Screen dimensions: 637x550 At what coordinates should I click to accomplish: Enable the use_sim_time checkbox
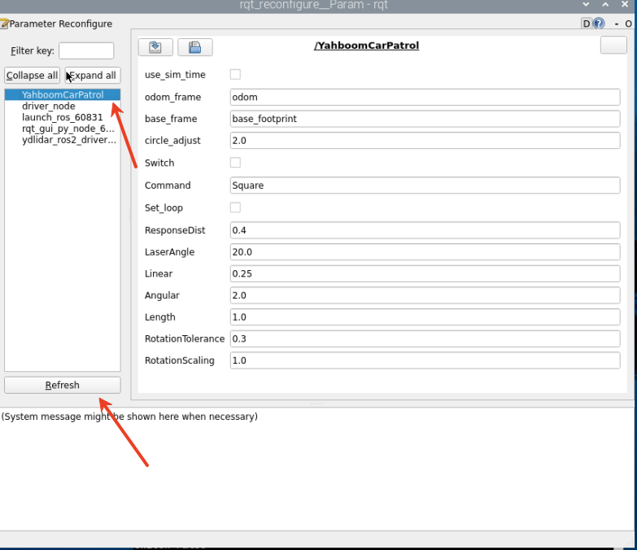(235, 75)
